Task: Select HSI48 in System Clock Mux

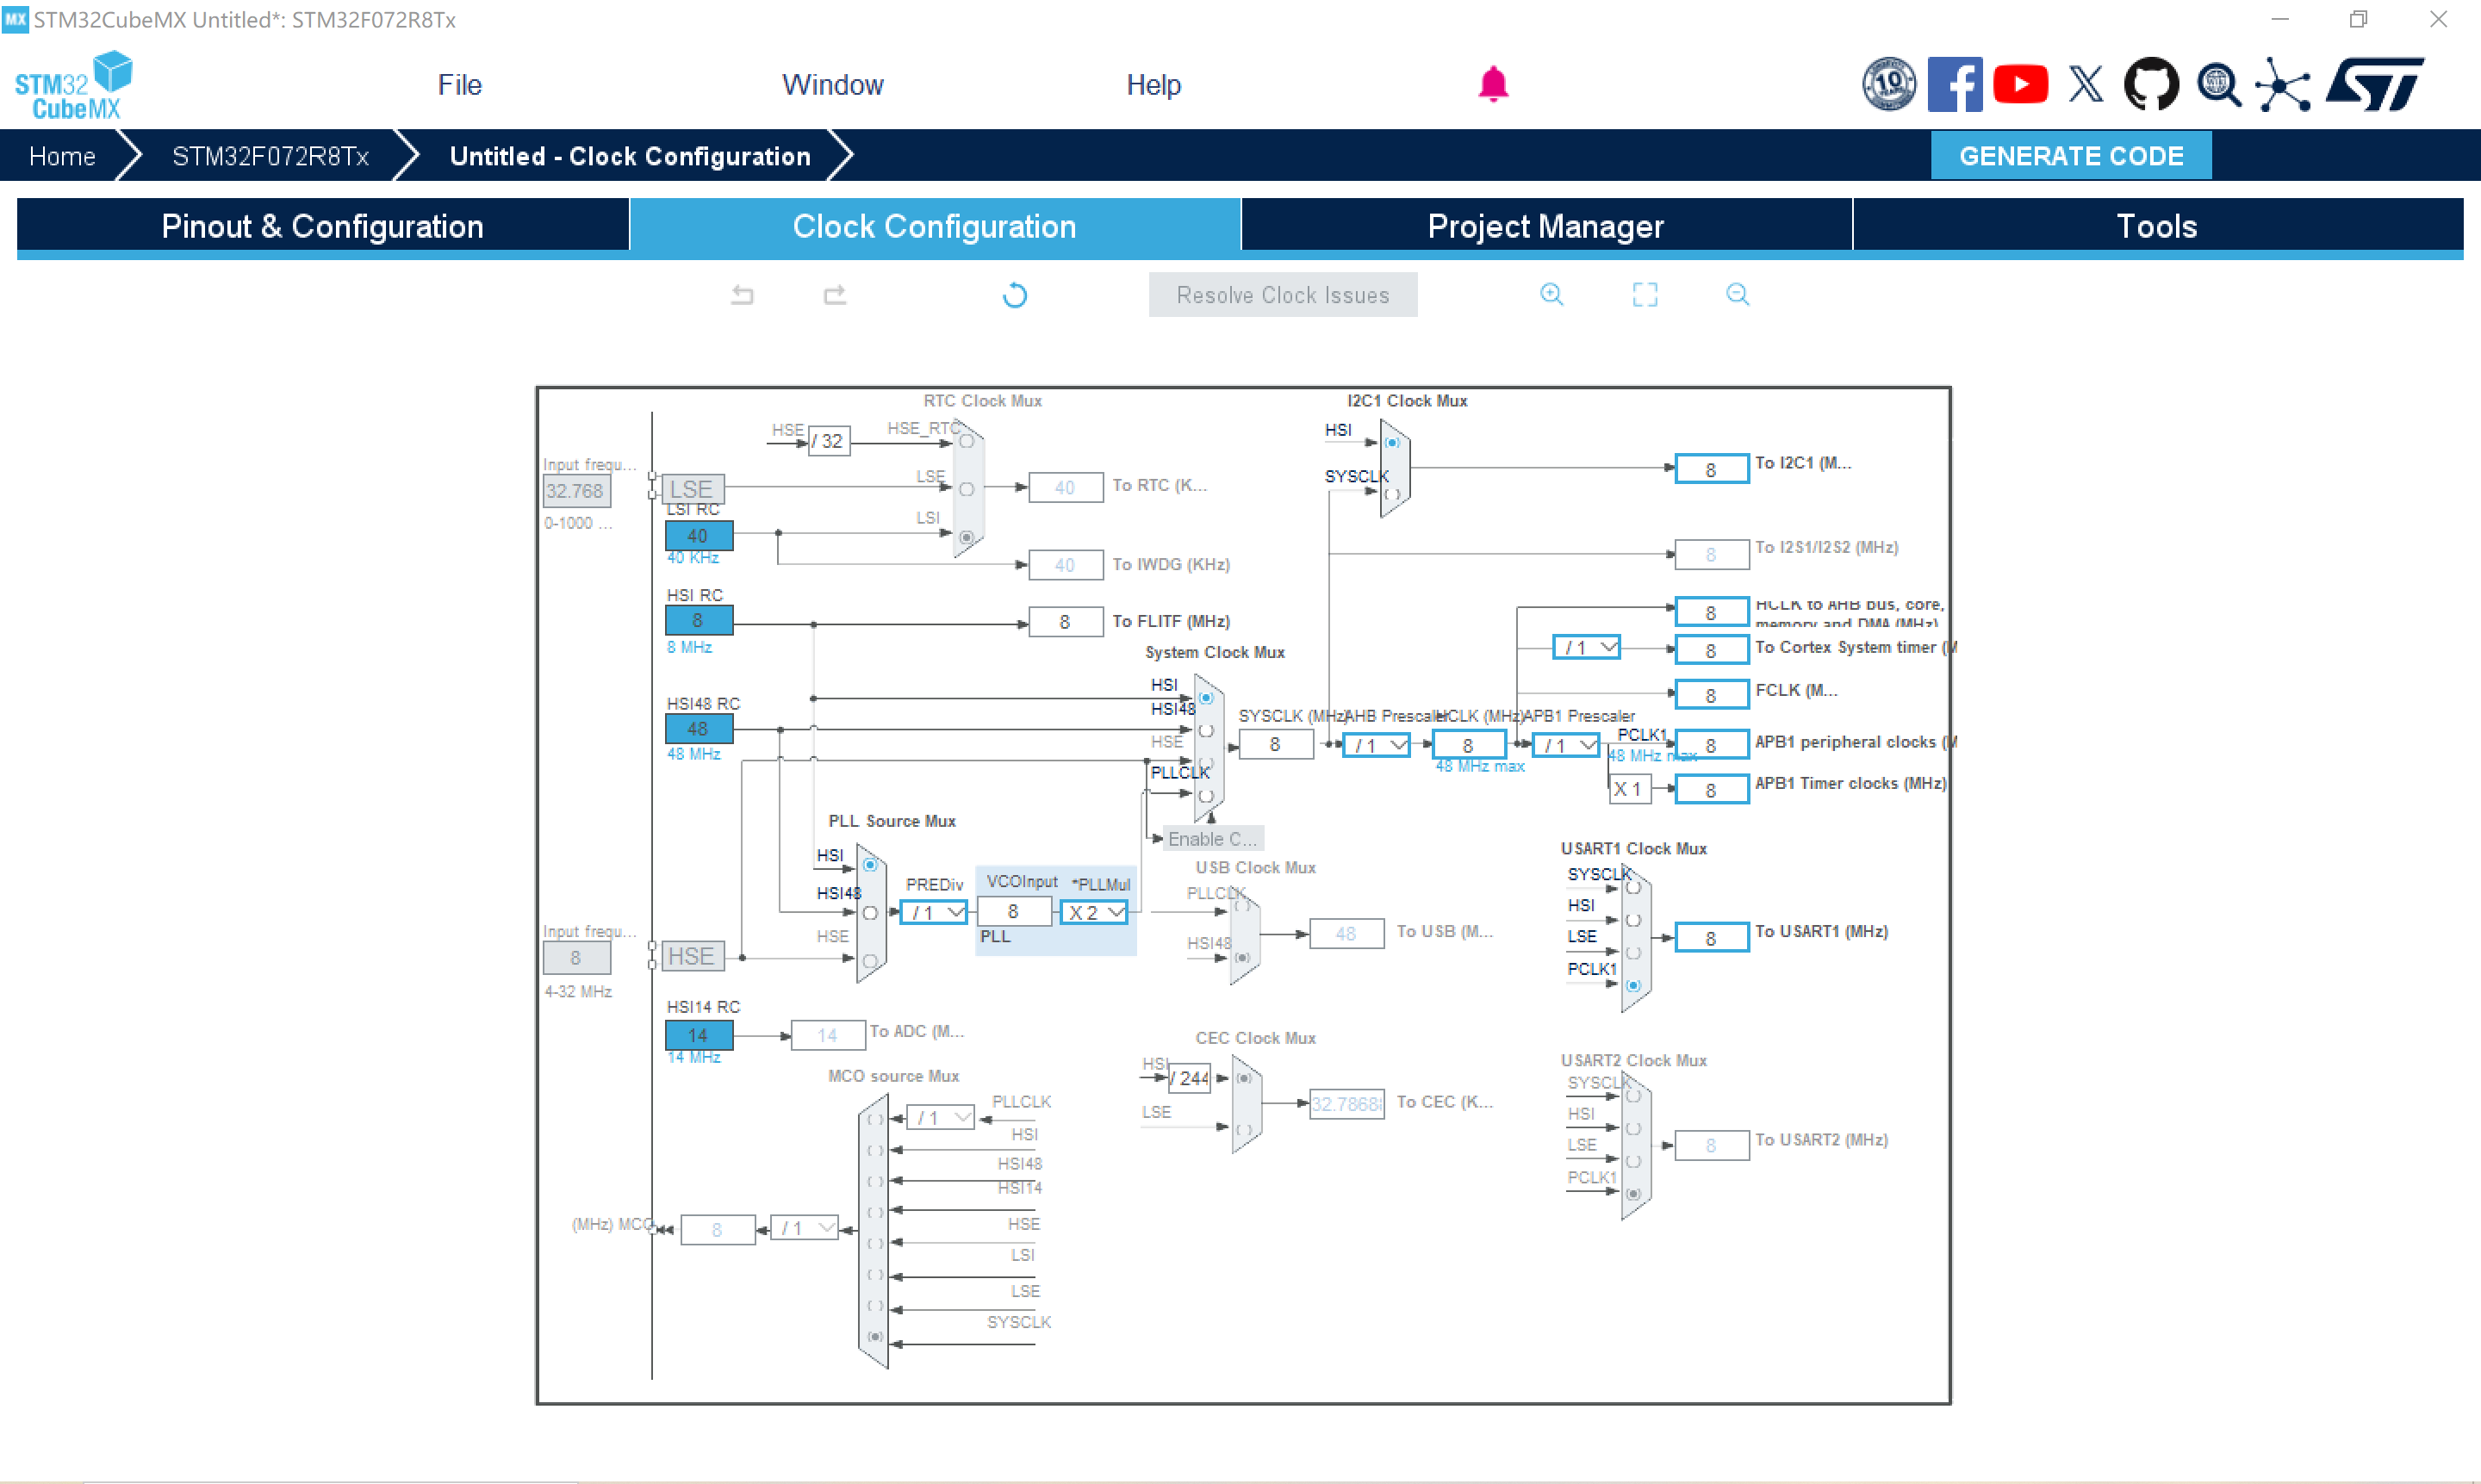Action: (1206, 731)
